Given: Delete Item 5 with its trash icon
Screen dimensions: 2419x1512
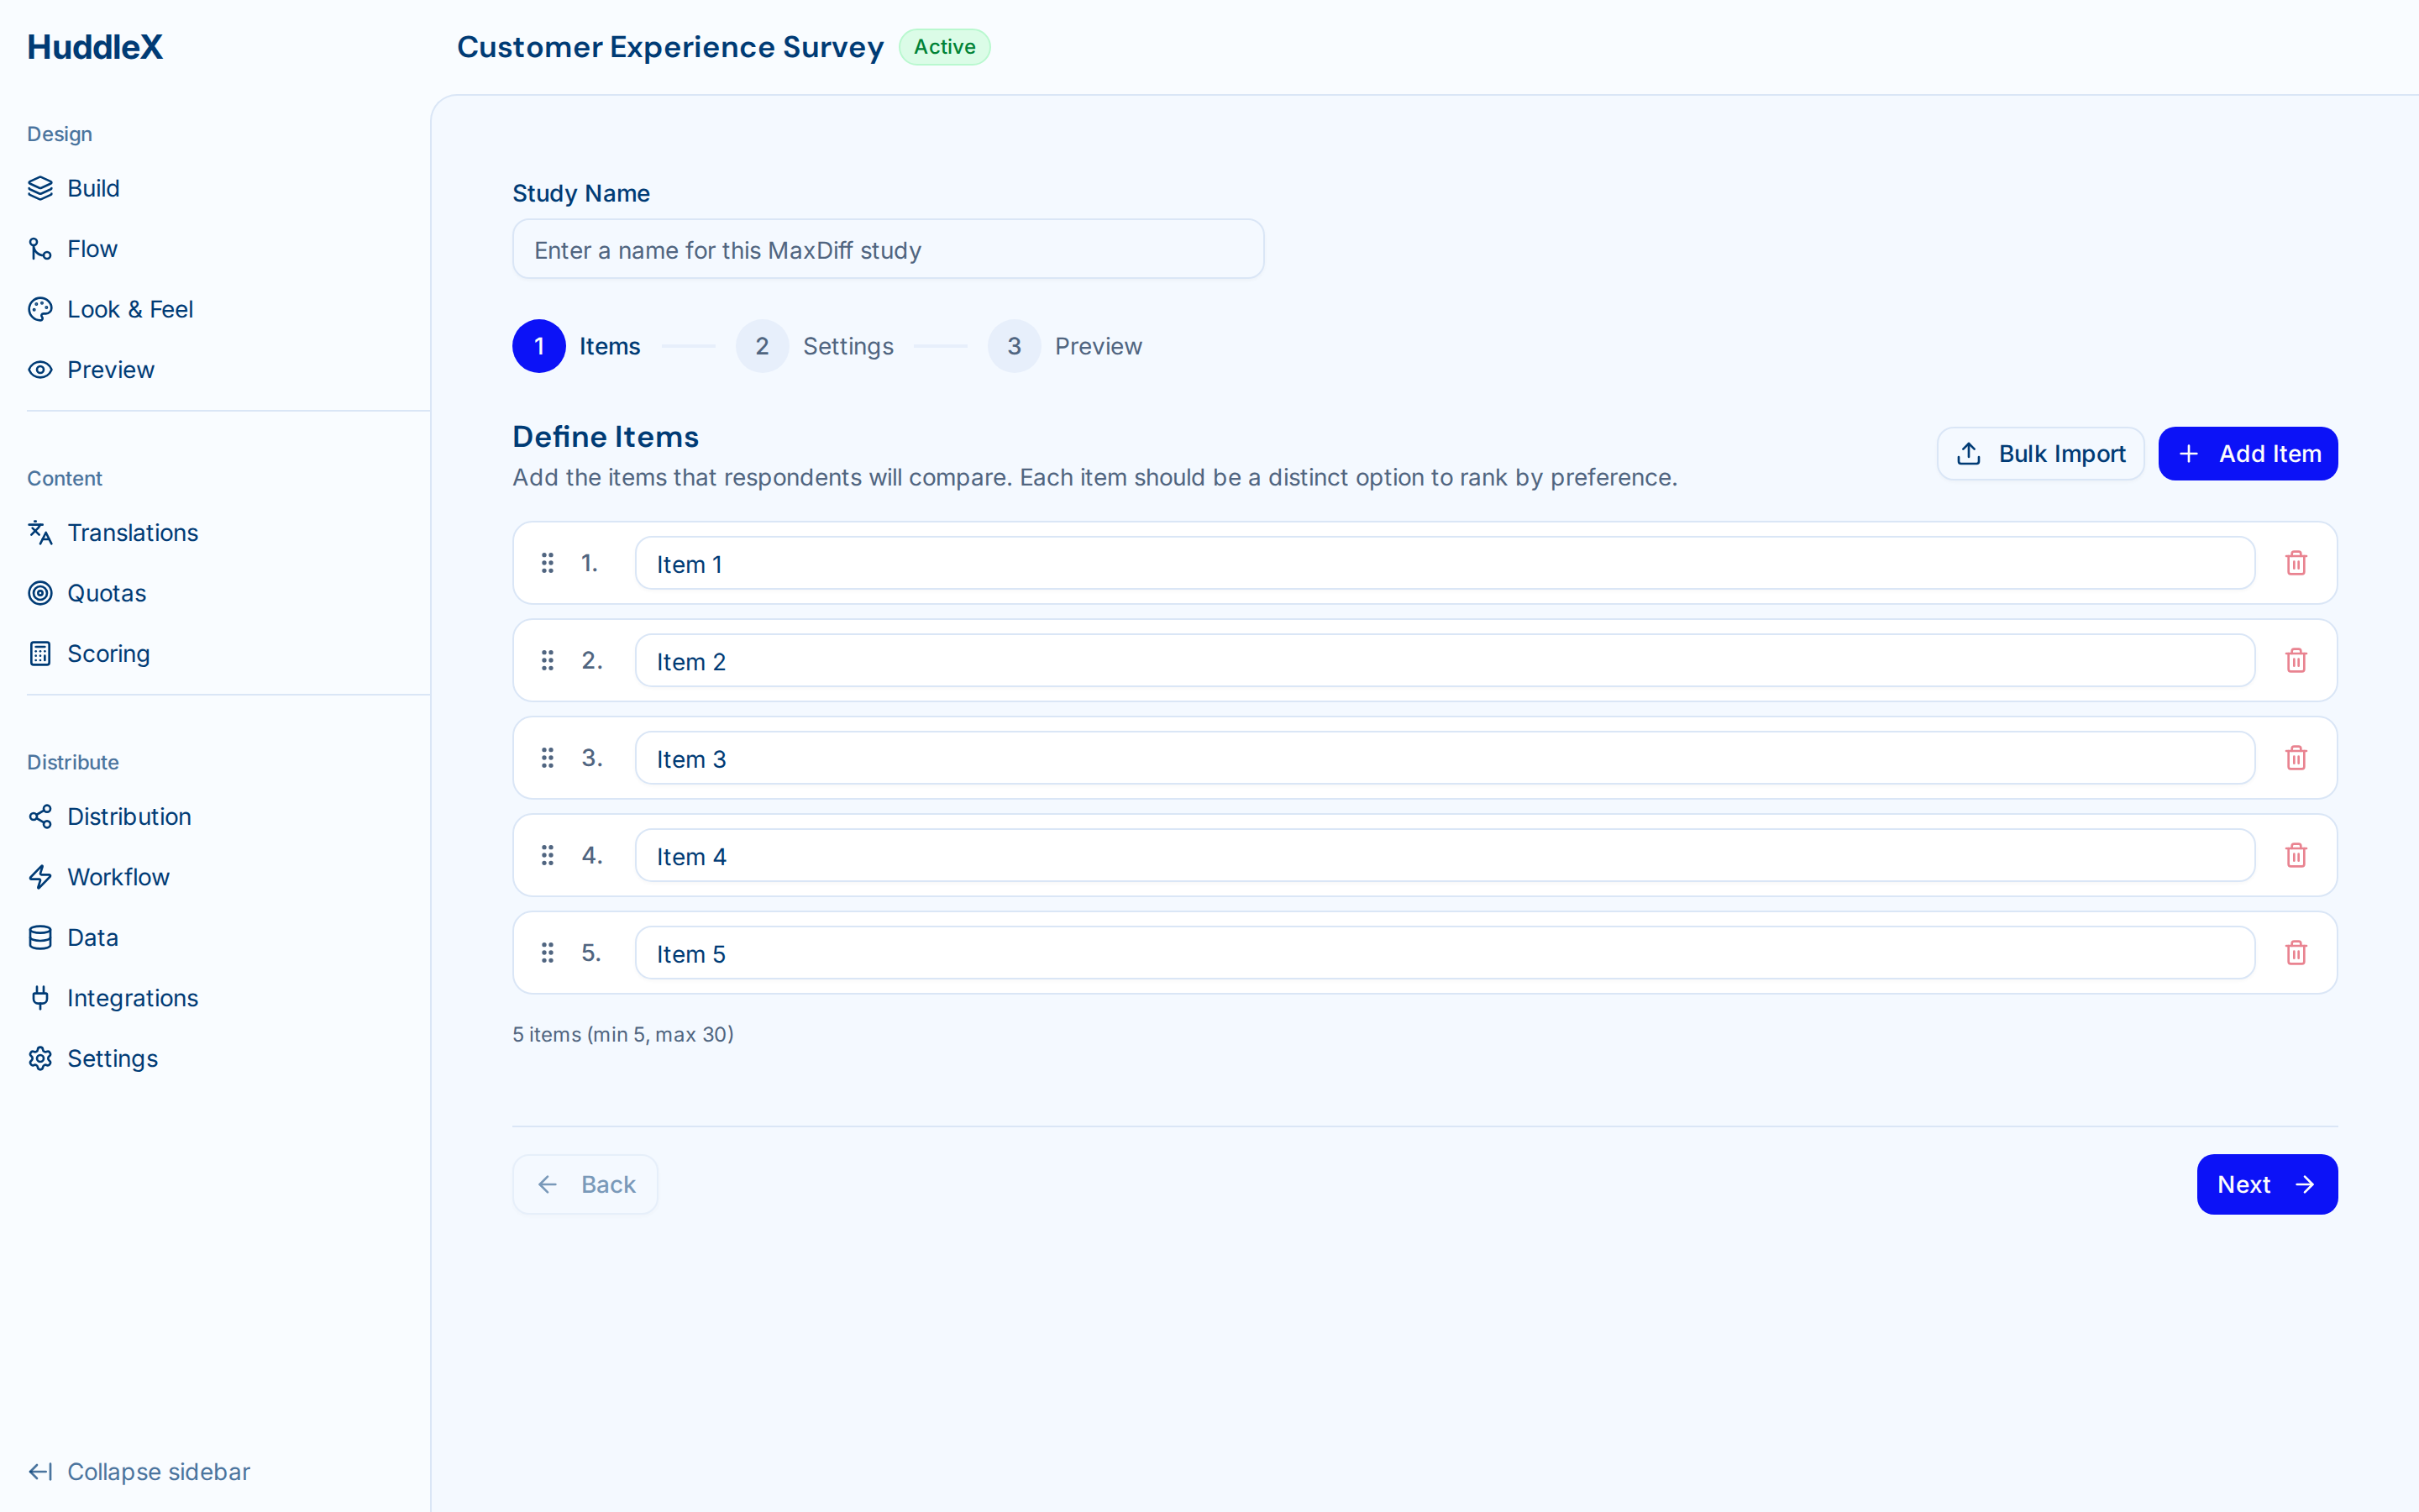Looking at the screenshot, I should (x=2296, y=953).
